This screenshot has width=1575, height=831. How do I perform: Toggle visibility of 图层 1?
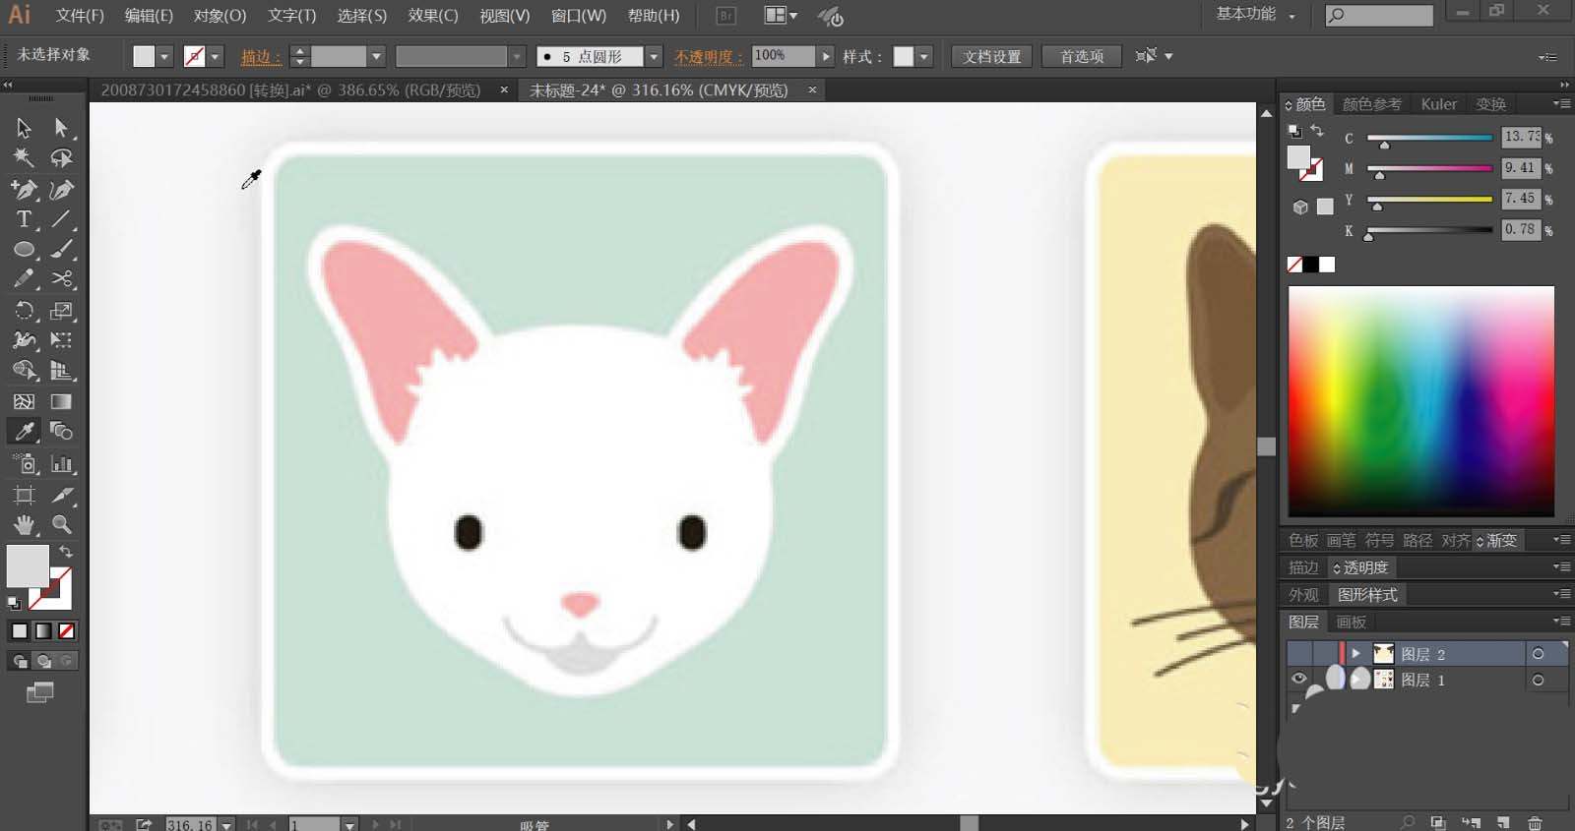click(x=1299, y=680)
